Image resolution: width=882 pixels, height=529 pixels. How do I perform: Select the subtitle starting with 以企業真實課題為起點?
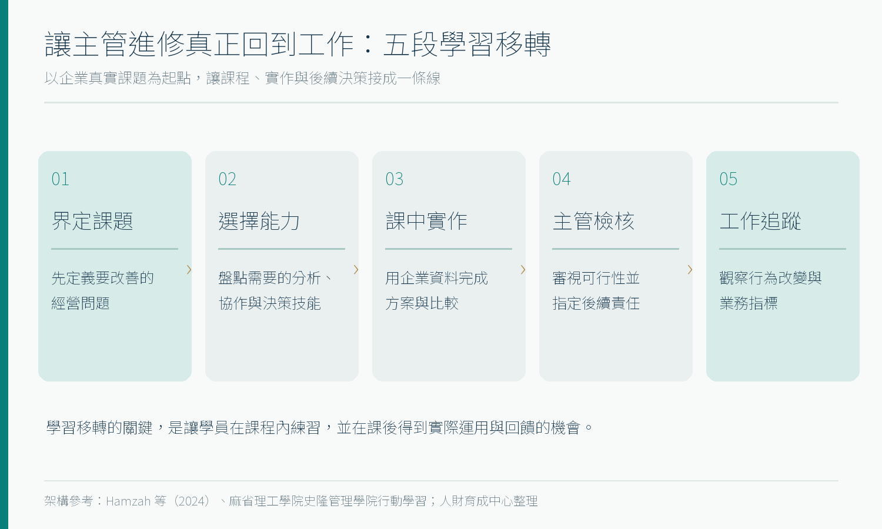(242, 78)
